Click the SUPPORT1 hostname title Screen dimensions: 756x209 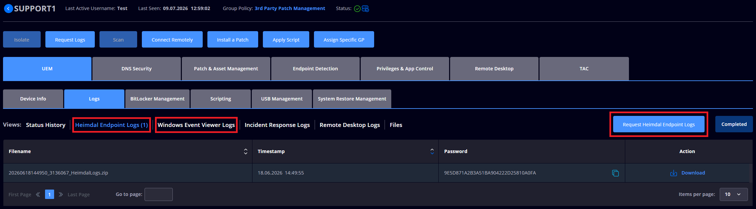tap(35, 9)
